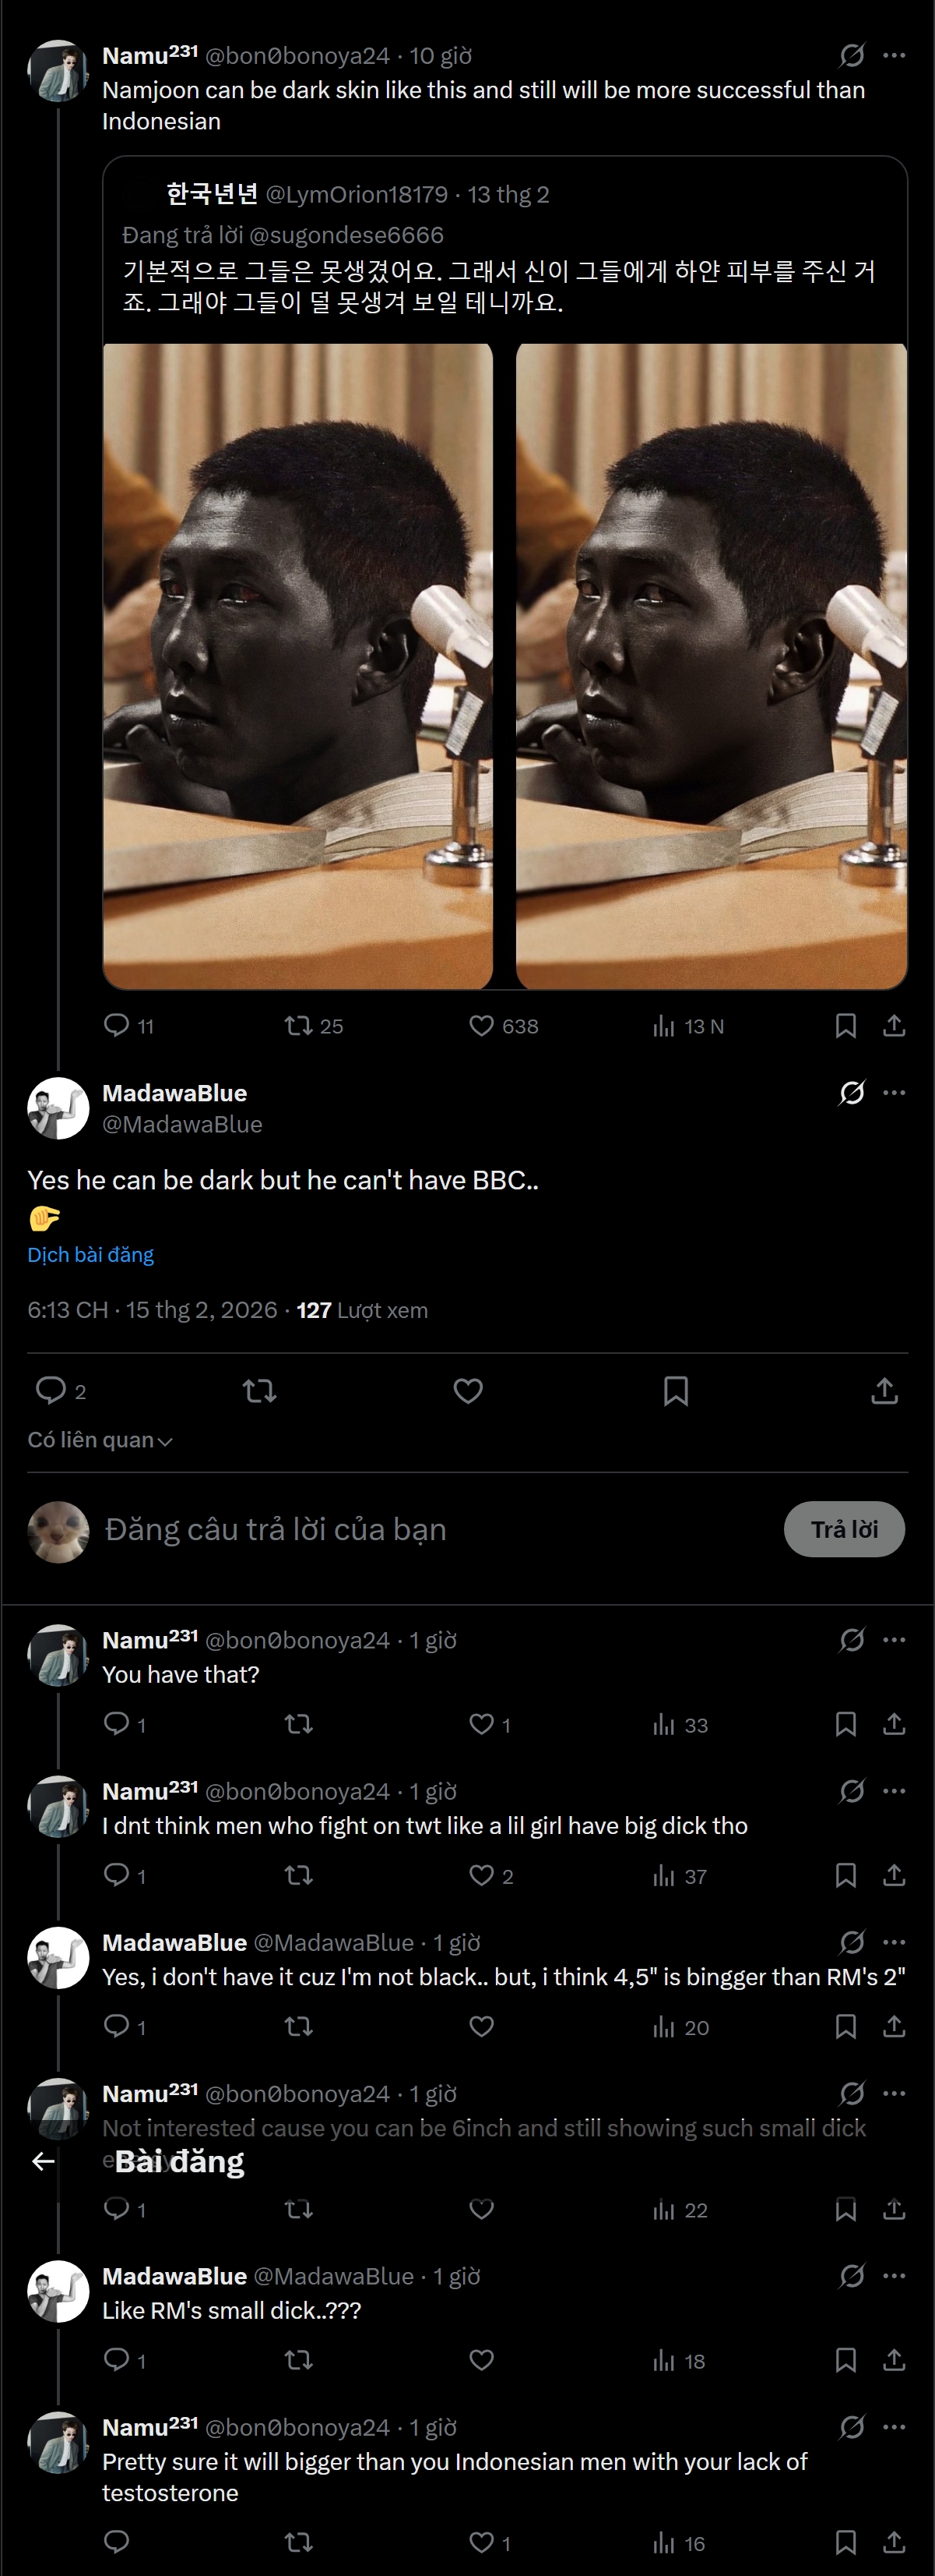Click back arrow beside Bài đăng
The width and height of the screenshot is (935, 2576).
[43, 2161]
